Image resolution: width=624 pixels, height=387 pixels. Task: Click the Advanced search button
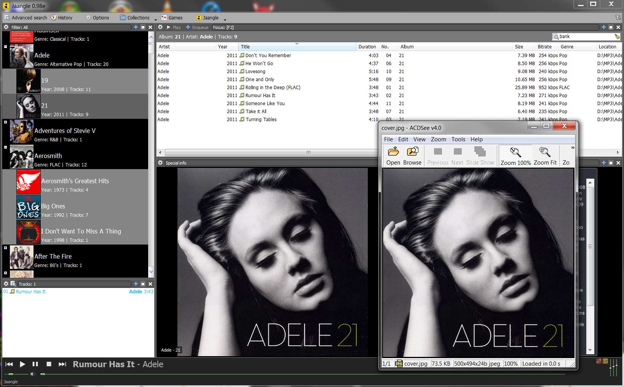[x=26, y=18]
